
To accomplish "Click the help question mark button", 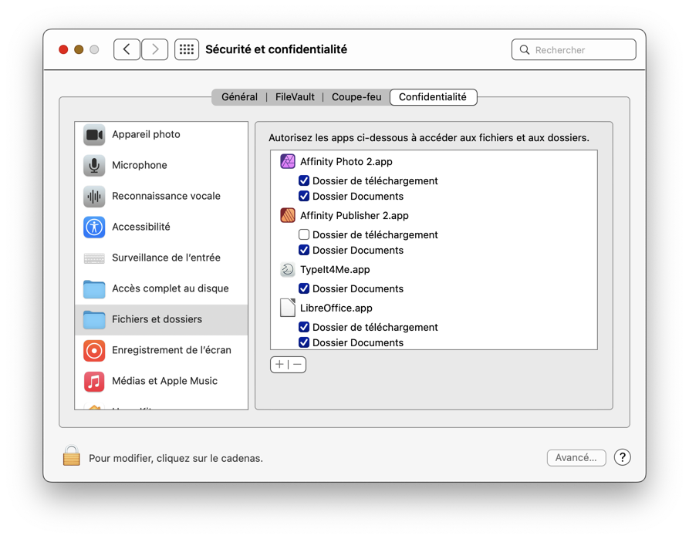I will tap(623, 458).
